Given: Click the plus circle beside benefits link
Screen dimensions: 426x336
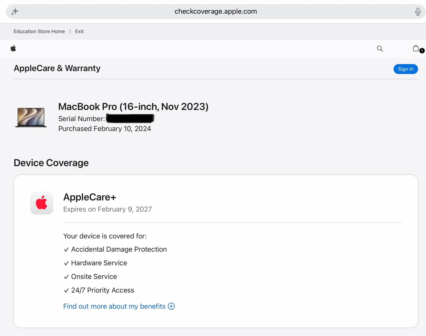Looking at the screenshot, I should (x=171, y=306).
